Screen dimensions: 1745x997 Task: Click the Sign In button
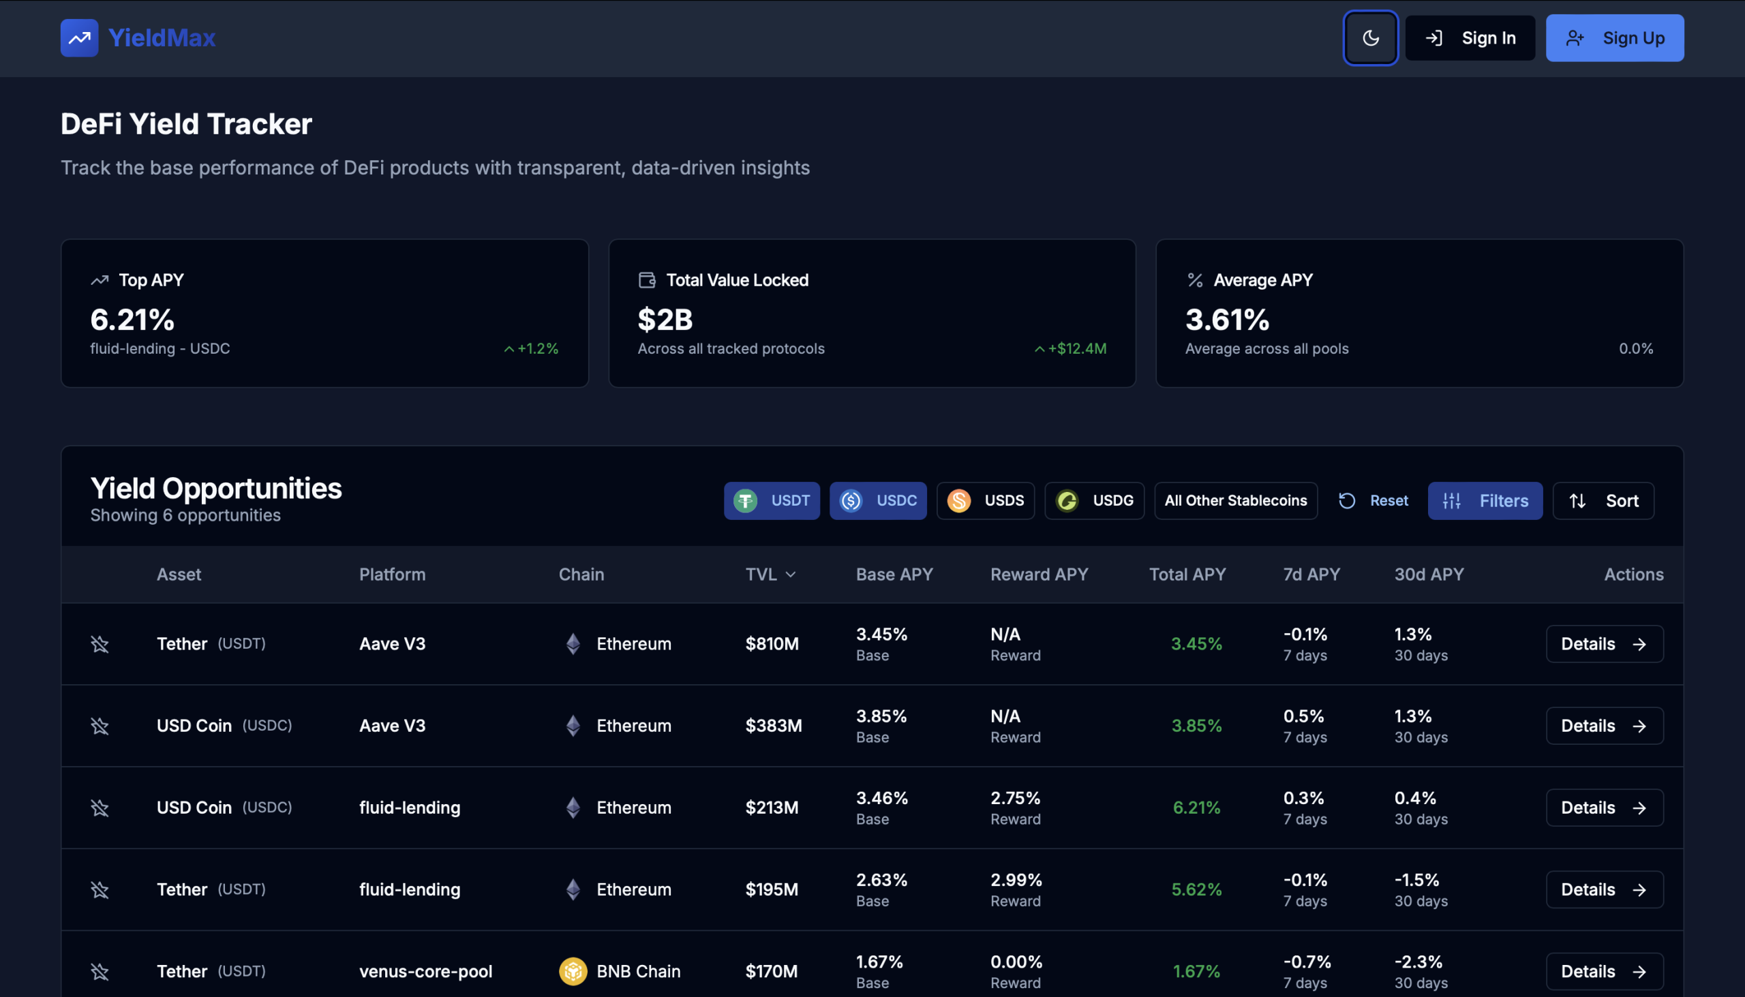pos(1470,37)
